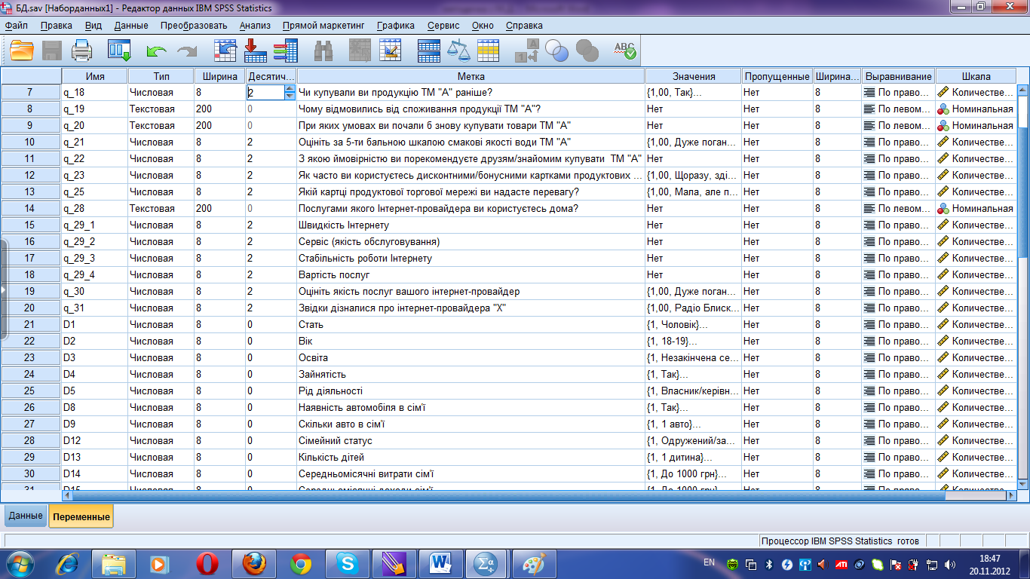Click the horizontal scrollbar right arrow
Viewport: 1030px width, 579px height.
[x=1011, y=495]
